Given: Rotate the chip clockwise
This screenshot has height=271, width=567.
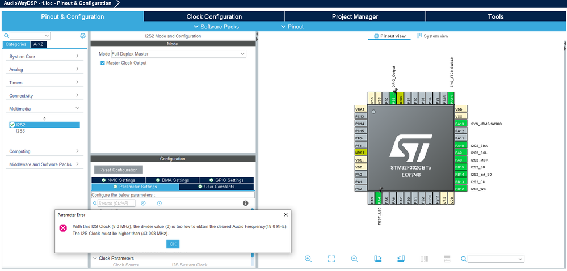Looking at the screenshot, I should (377, 259).
